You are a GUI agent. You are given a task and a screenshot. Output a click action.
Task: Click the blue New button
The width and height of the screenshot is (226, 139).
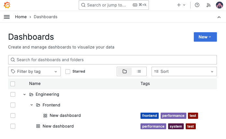(x=205, y=37)
